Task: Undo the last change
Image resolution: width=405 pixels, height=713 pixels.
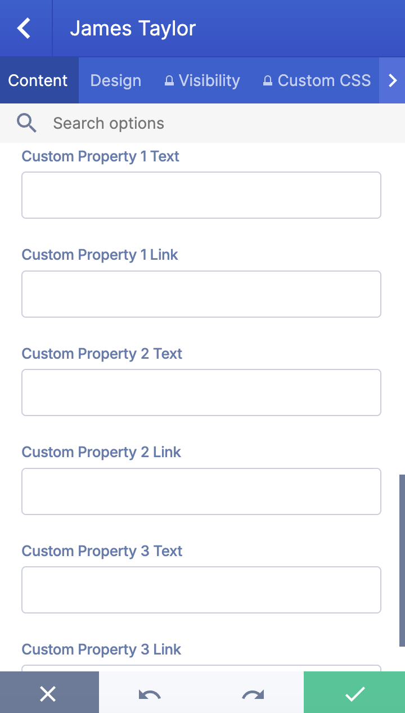Action: 147,694
